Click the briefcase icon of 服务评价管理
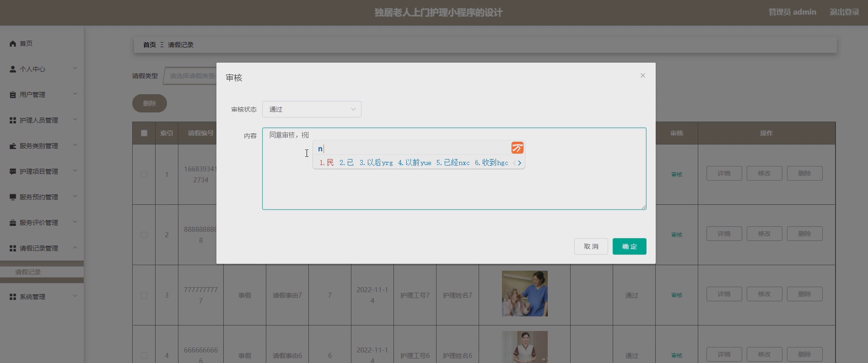The width and height of the screenshot is (868, 363). click(13, 223)
